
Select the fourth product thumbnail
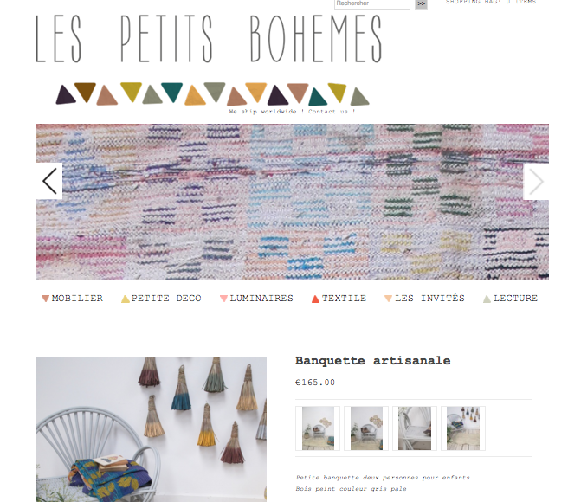(463, 428)
